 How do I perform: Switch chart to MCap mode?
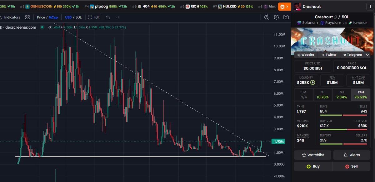(x=53, y=17)
